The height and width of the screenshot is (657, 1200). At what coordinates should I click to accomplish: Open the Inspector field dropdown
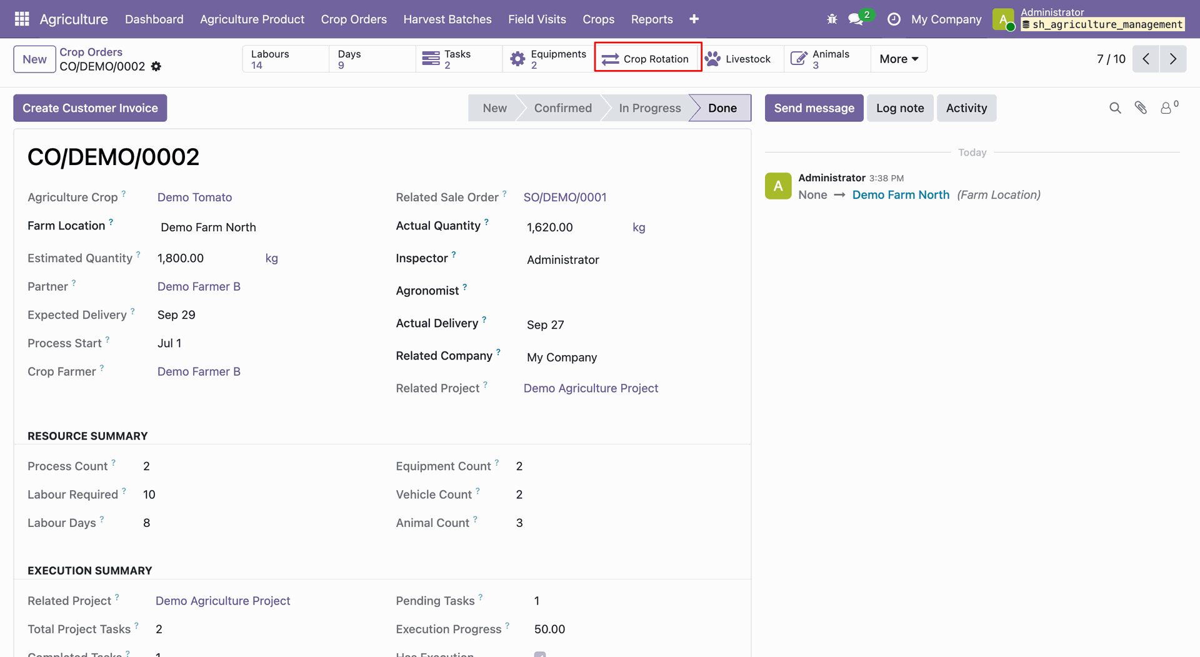pos(631,260)
